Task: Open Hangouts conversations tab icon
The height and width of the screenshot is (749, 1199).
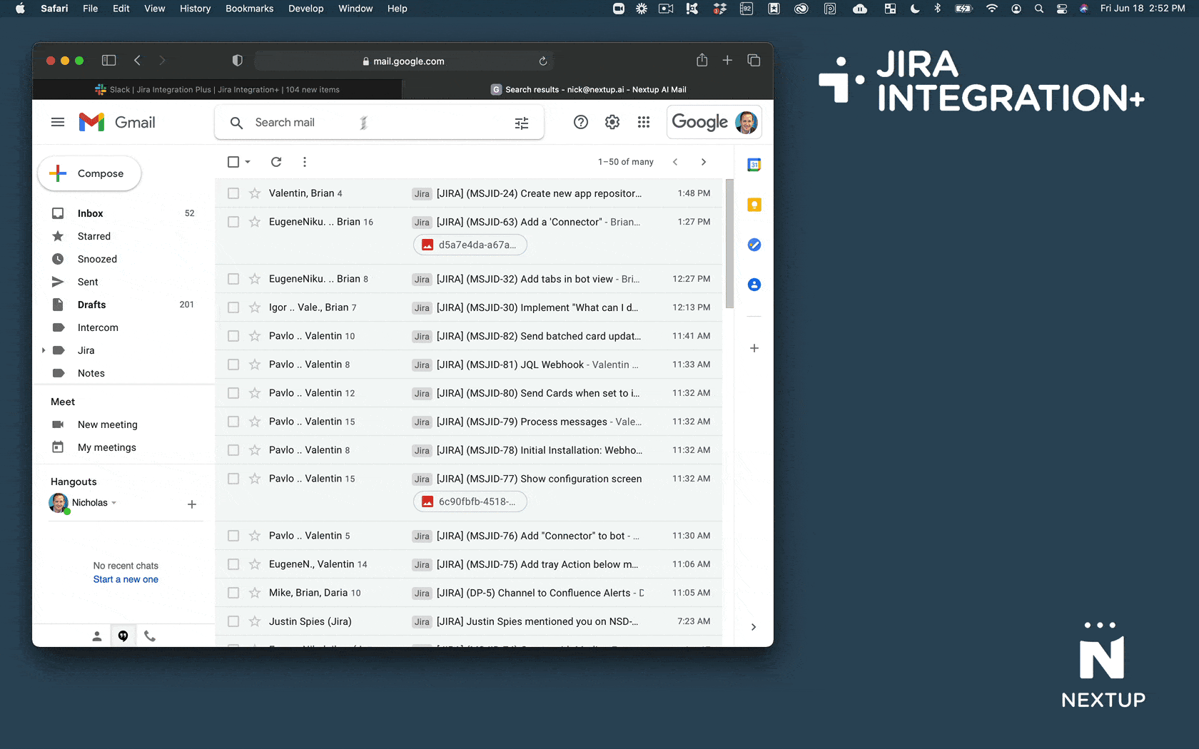Action: 123,636
